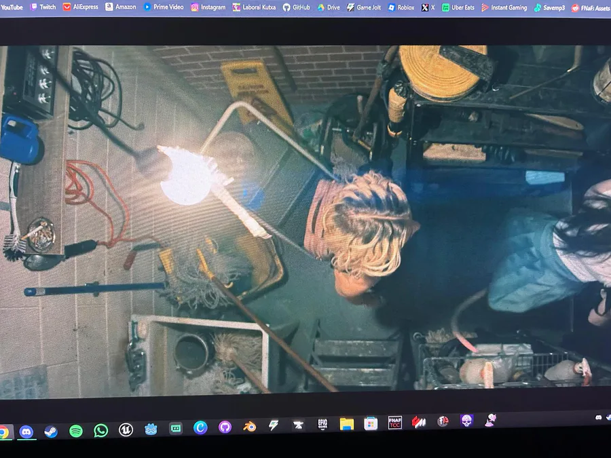Open Spotify from the taskbar
611x458 pixels.
pos(75,431)
